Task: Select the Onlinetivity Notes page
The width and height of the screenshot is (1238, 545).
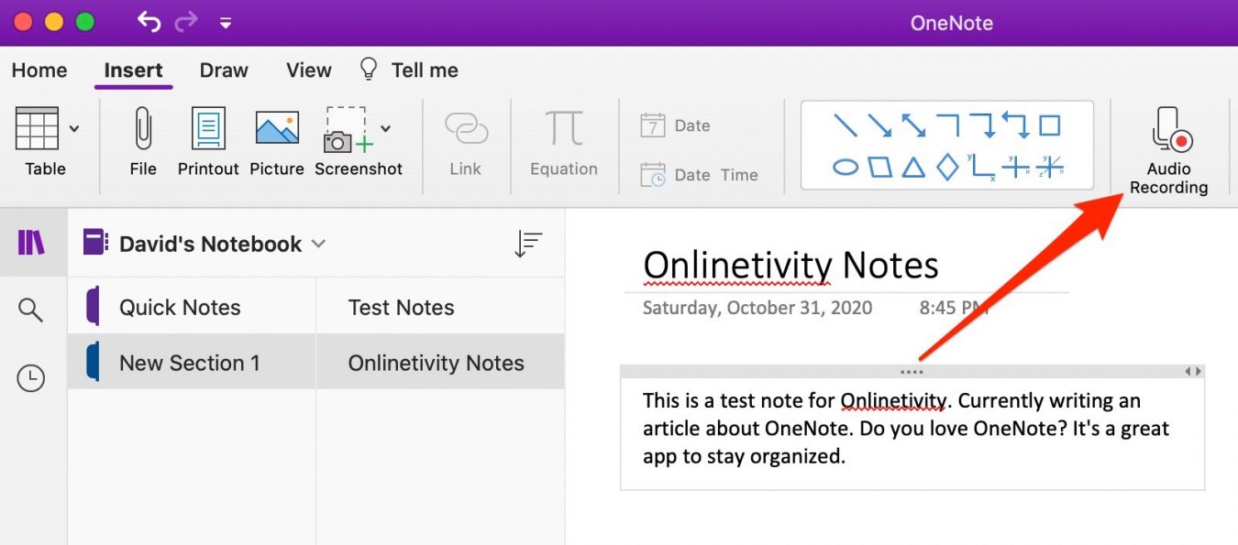Action: point(440,363)
